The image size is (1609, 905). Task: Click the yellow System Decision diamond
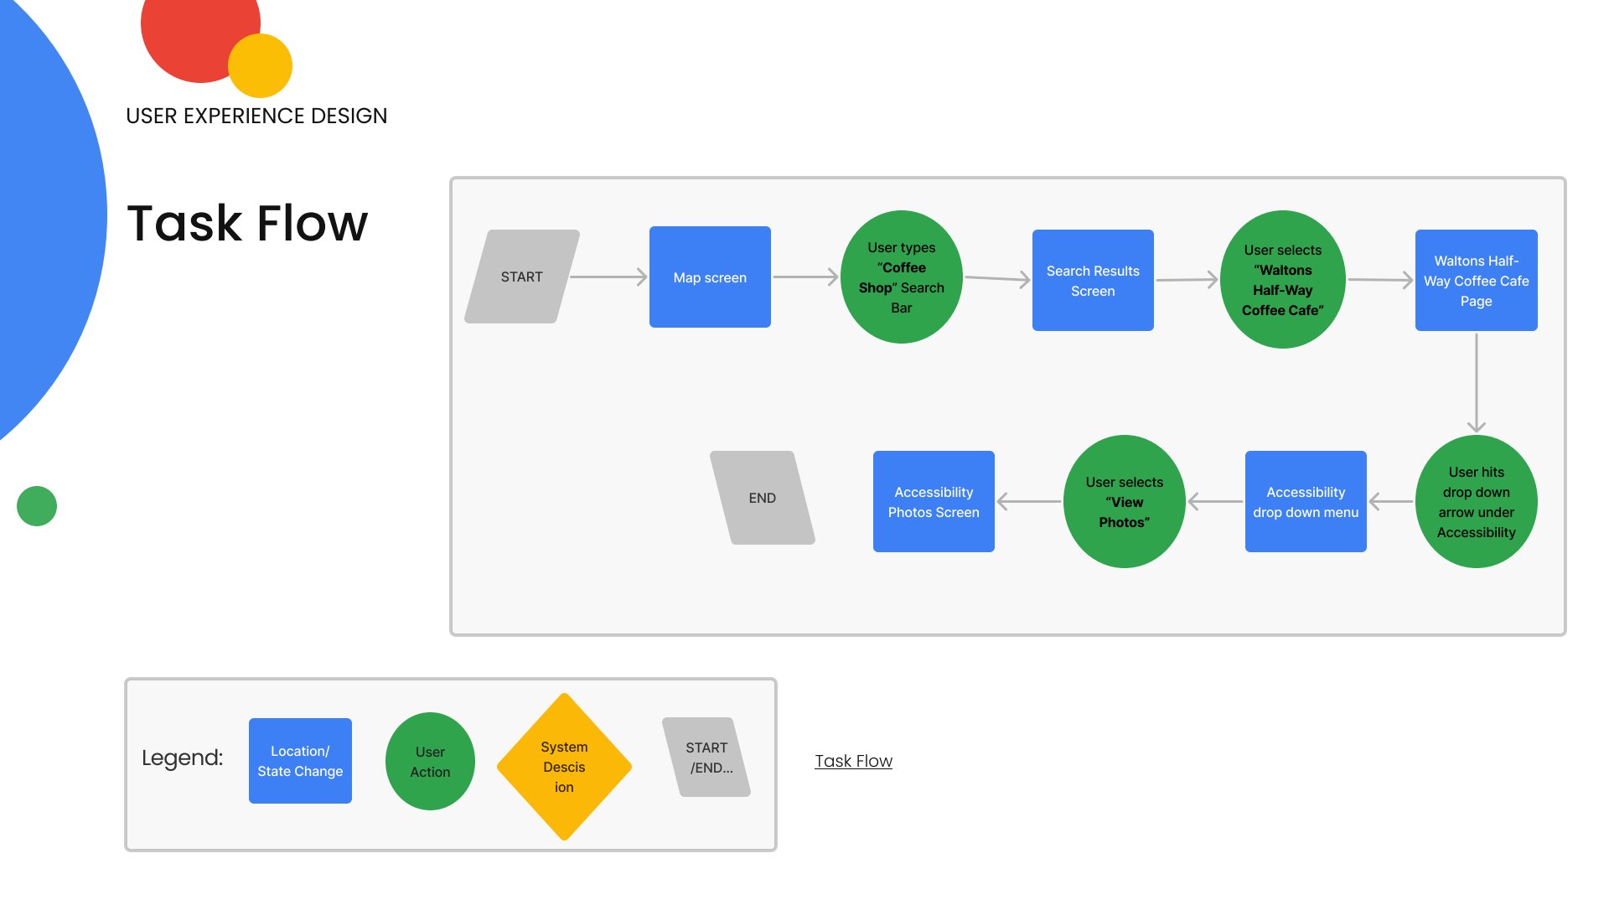coord(564,766)
